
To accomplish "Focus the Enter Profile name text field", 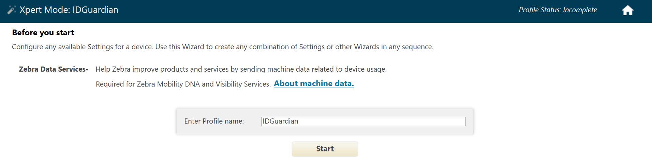I will click(363, 122).
